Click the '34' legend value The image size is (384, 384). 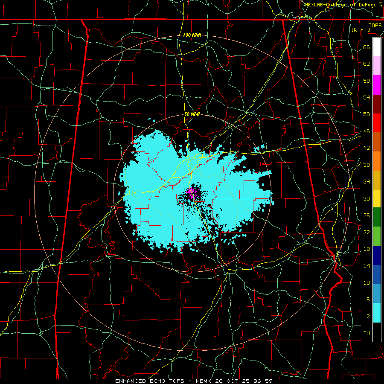click(367, 181)
